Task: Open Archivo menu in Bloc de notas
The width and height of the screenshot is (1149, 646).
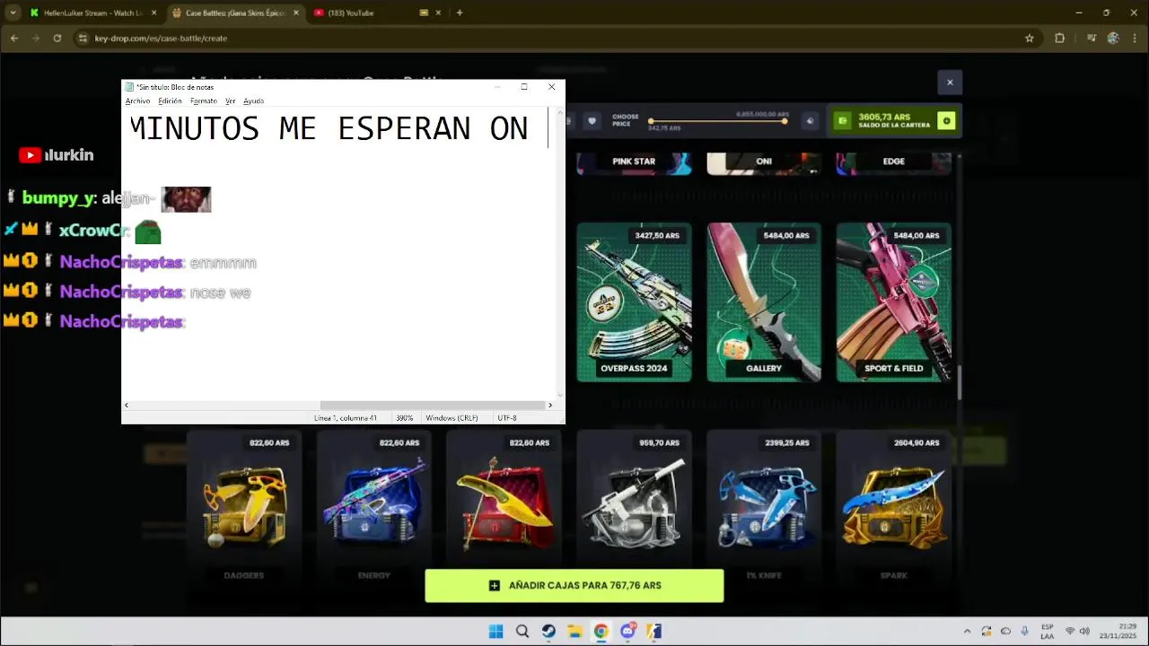Action: 137,100
